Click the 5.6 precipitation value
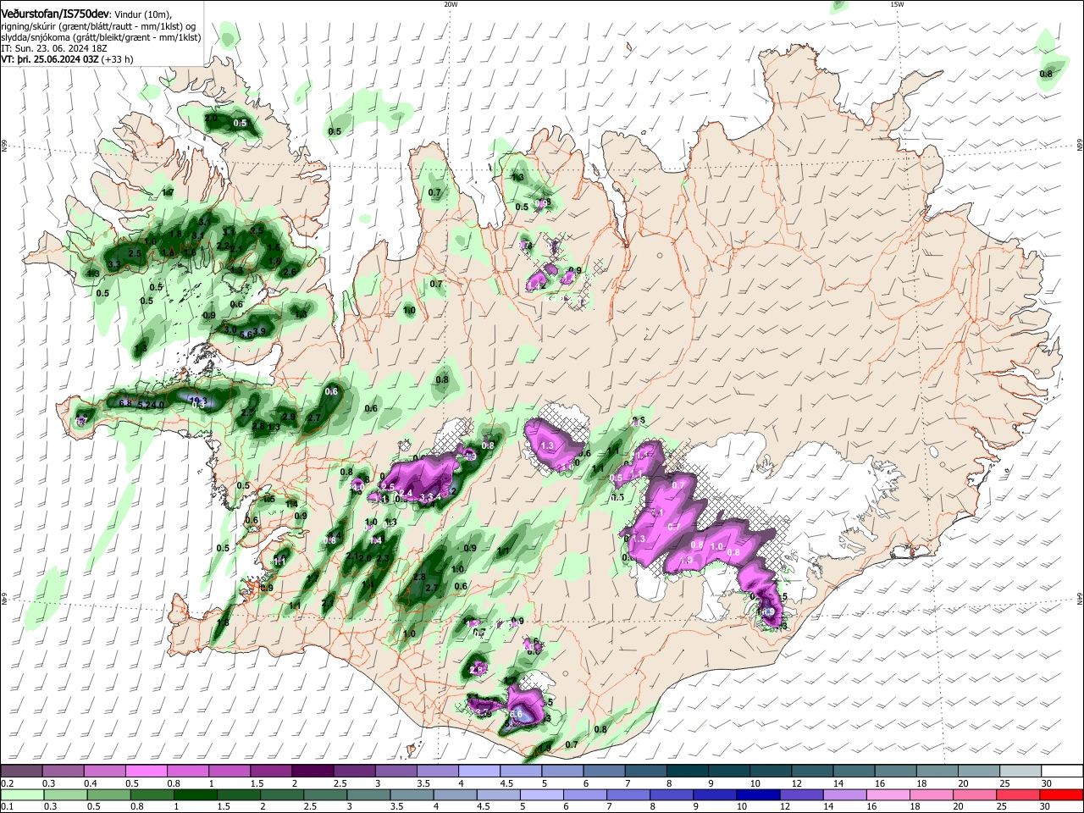 pyautogui.click(x=246, y=335)
